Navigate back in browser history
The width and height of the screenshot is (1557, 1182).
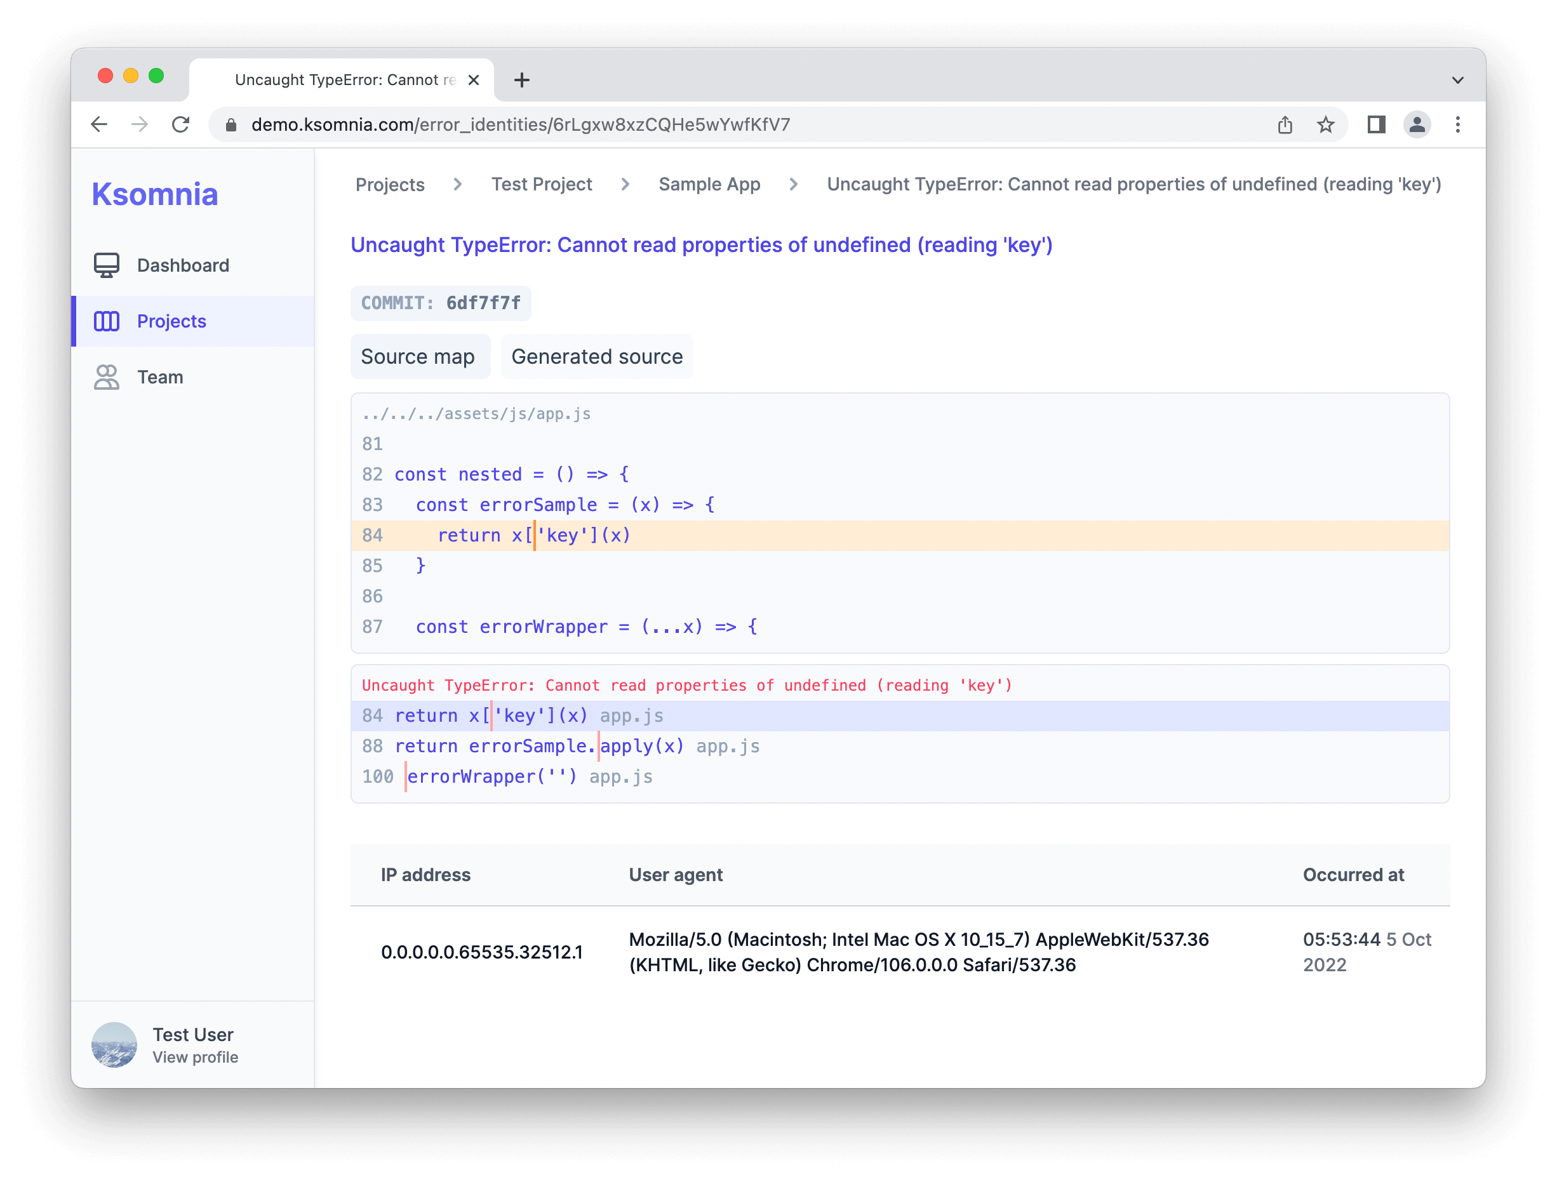click(x=99, y=124)
